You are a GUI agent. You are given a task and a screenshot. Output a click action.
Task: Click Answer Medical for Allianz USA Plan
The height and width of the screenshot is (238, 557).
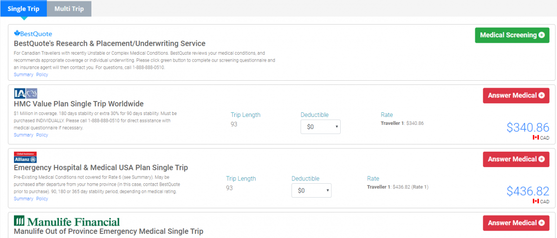pos(516,159)
